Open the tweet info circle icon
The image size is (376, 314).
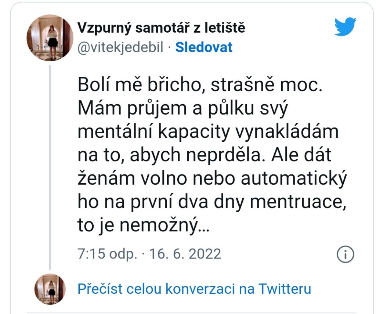click(x=345, y=254)
